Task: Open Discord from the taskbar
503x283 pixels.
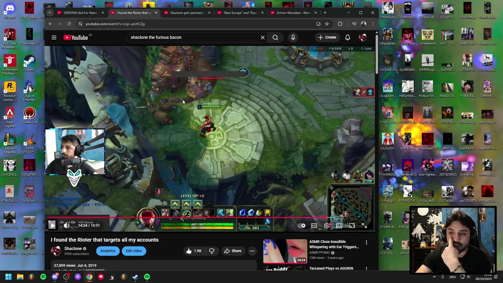Action: [x=55, y=277]
